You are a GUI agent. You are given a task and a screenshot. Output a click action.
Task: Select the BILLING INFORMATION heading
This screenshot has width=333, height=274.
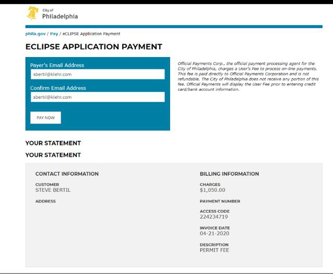229,174
